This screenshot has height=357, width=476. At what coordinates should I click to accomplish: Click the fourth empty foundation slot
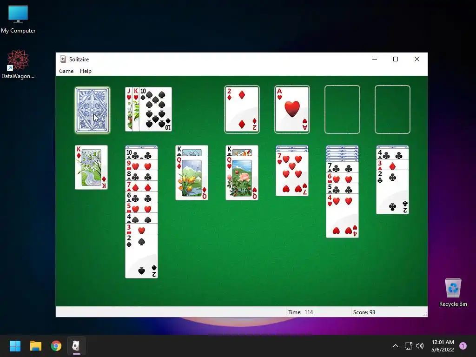click(392, 109)
